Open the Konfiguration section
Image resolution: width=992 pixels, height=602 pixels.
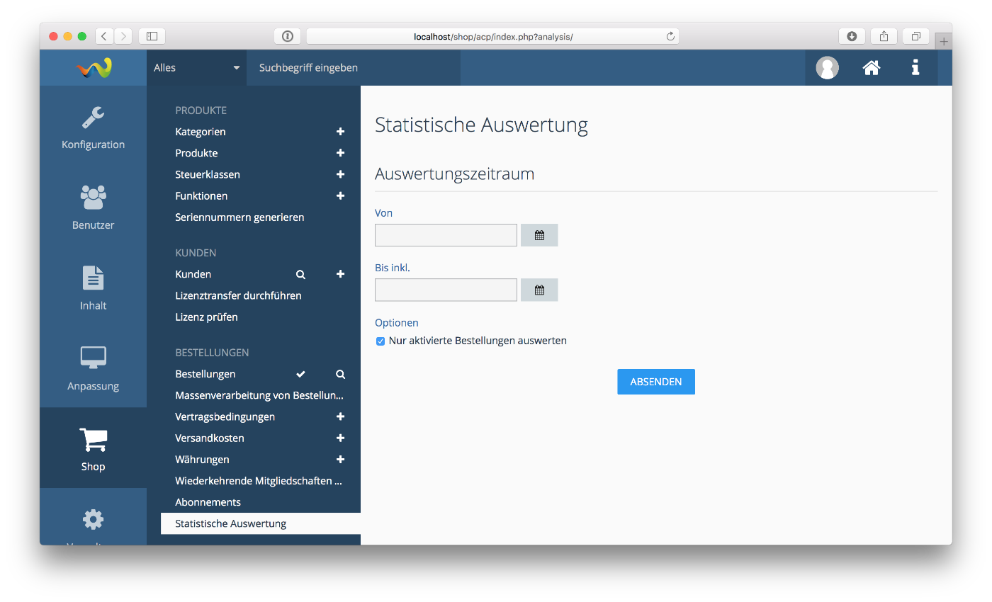pyautogui.click(x=93, y=127)
